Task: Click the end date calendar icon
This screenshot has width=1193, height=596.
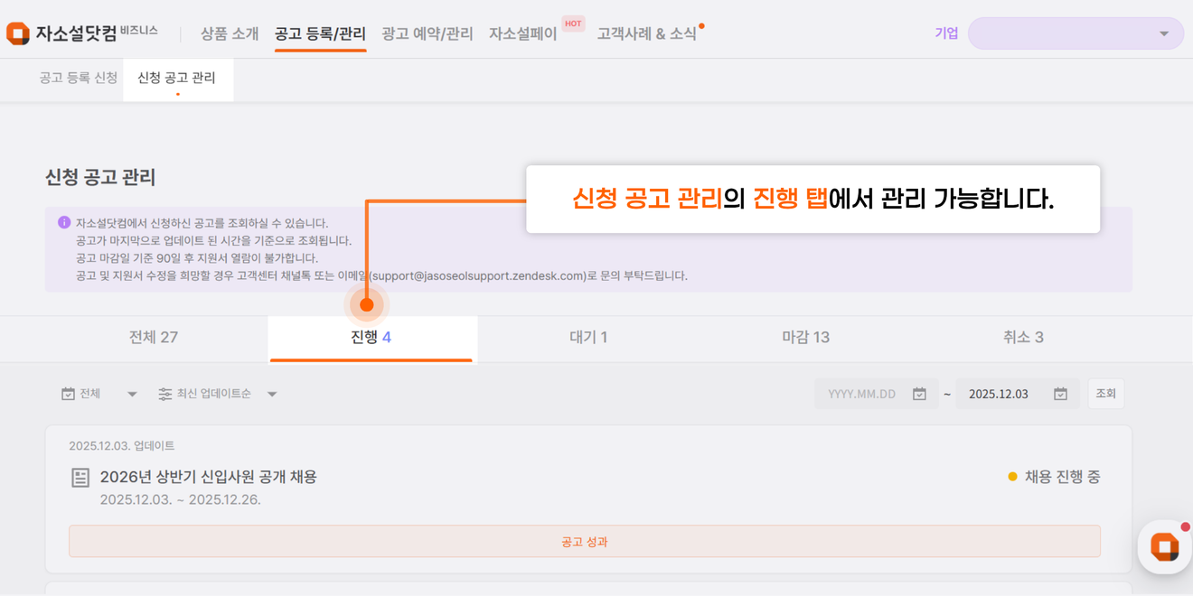Action: click(1060, 394)
